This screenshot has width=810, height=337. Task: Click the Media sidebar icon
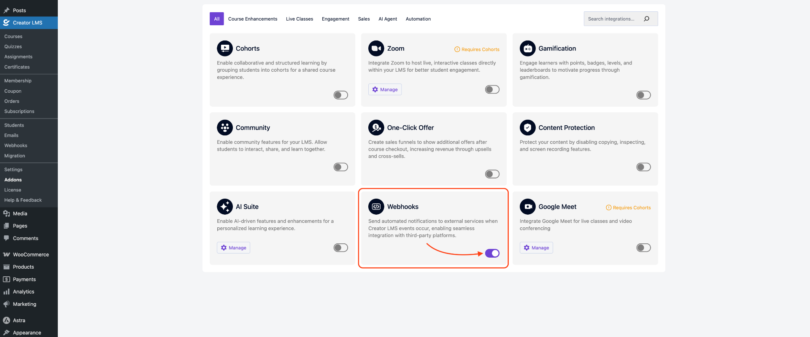[6, 213]
